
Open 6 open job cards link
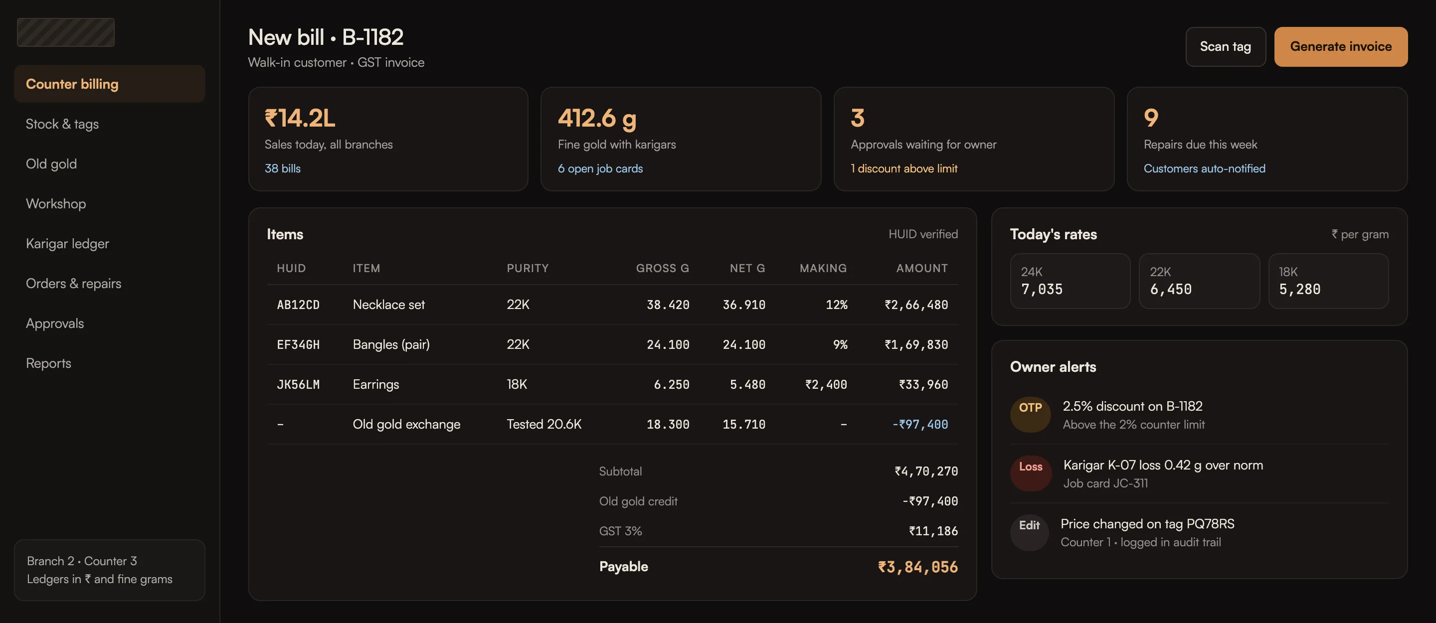600,168
